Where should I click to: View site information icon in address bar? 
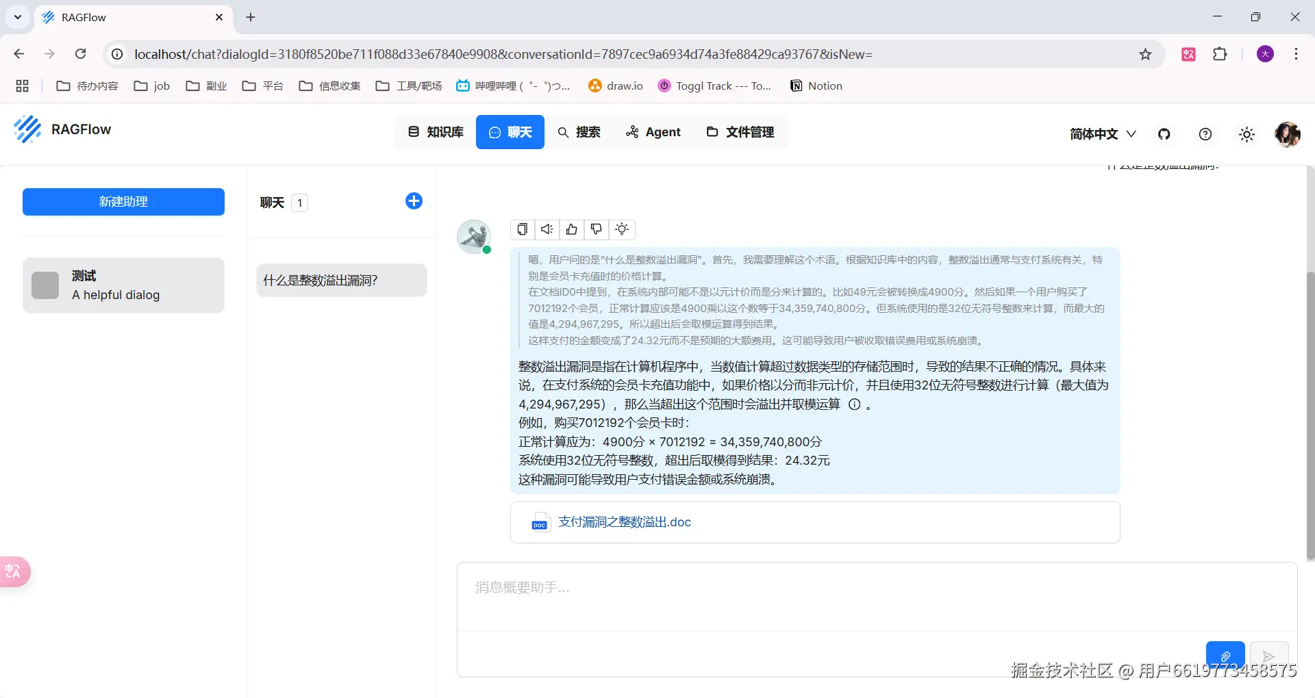point(117,54)
